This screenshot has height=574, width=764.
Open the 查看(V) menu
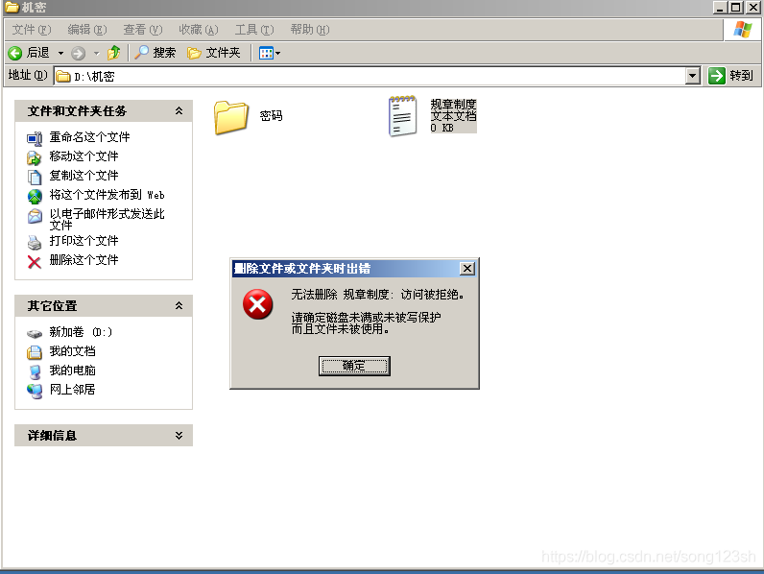coord(142,30)
